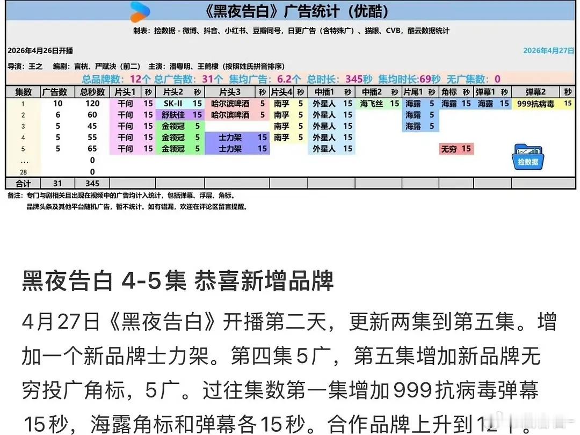Click the 外星人 cell in episode 5 row
The width and height of the screenshot is (580, 435).
tap(324, 149)
